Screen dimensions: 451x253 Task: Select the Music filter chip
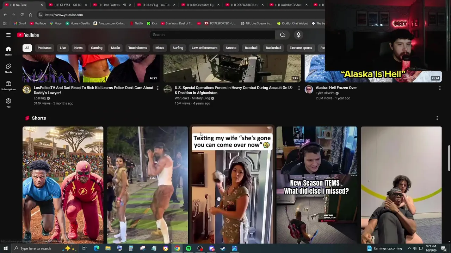(x=115, y=48)
